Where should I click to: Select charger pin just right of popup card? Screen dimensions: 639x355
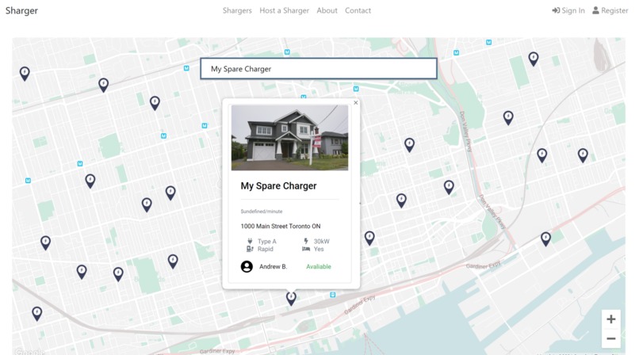(x=369, y=238)
